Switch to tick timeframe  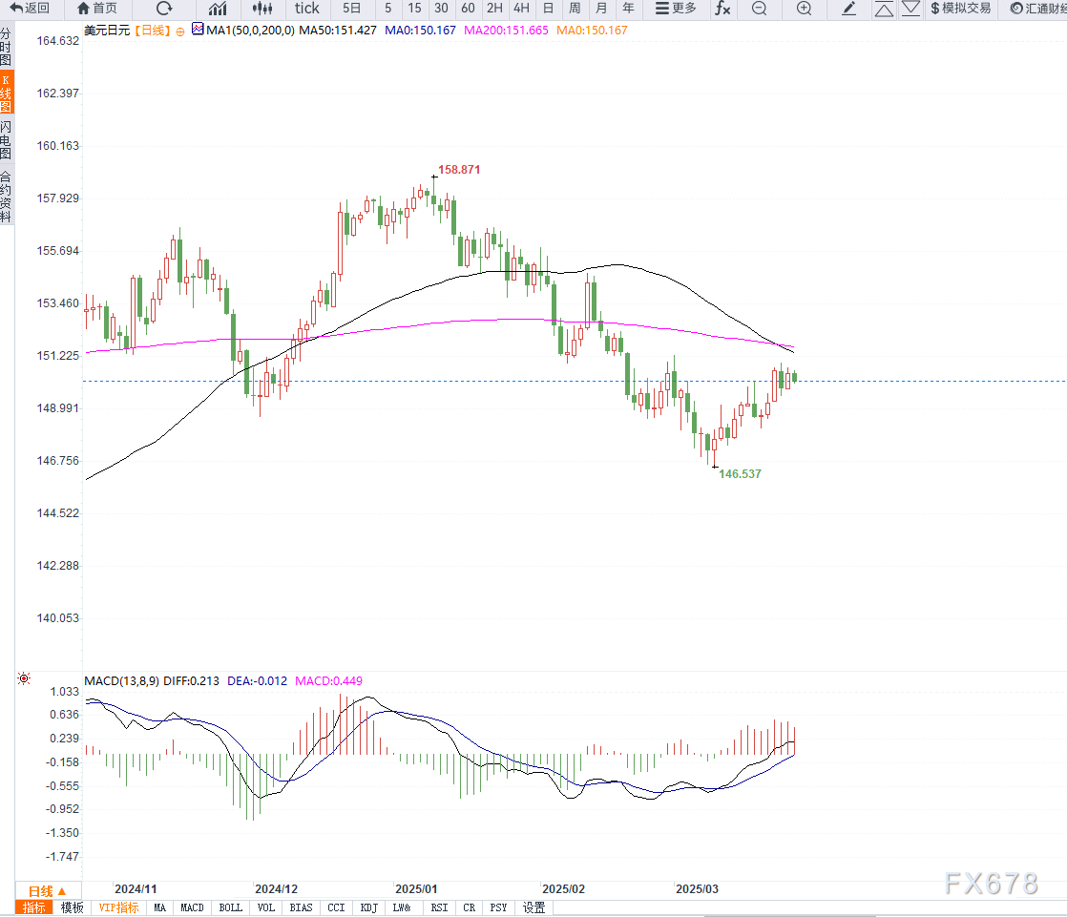[307, 9]
